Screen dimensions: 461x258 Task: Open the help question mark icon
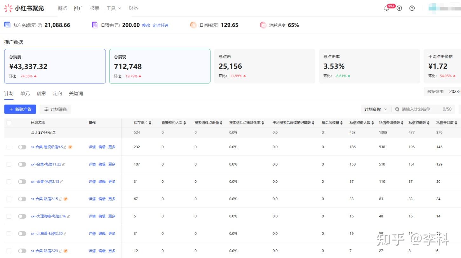click(412, 8)
